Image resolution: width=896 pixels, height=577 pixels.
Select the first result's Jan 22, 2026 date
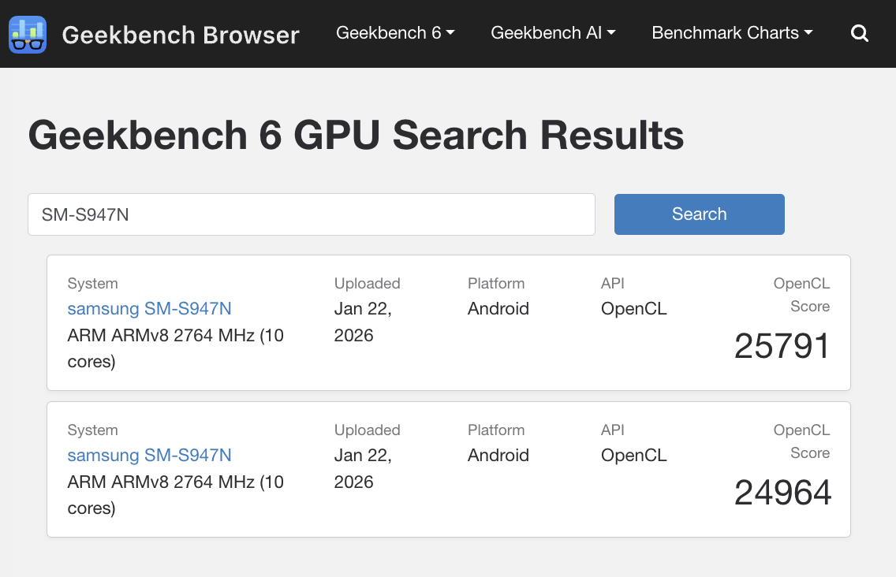click(x=363, y=322)
